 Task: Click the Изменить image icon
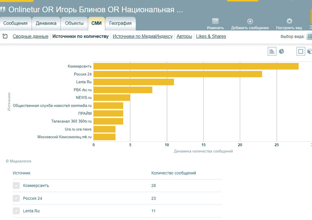pyautogui.click(x=215, y=21)
